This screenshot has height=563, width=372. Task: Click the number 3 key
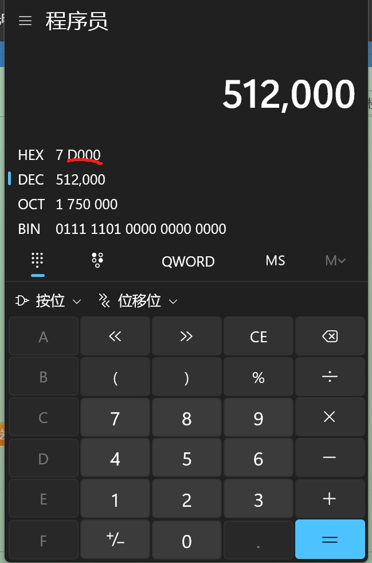pyautogui.click(x=259, y=499)
